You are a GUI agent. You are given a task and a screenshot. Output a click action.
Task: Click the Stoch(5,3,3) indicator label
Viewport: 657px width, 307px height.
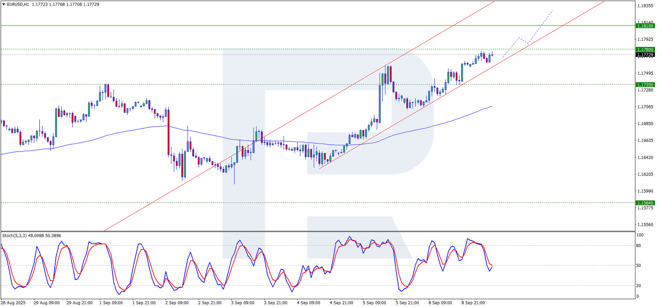coord(15,236)
